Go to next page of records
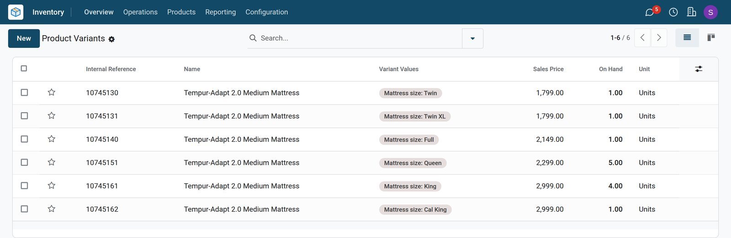 [x=659, y=37]
